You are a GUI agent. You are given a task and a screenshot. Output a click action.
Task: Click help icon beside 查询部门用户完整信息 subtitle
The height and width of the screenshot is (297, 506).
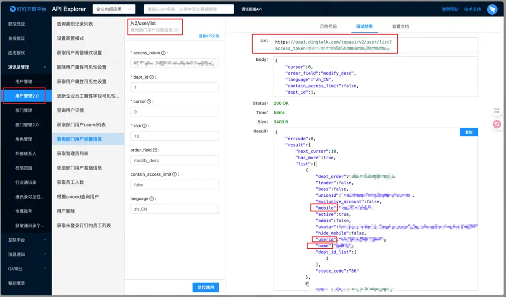176,30
